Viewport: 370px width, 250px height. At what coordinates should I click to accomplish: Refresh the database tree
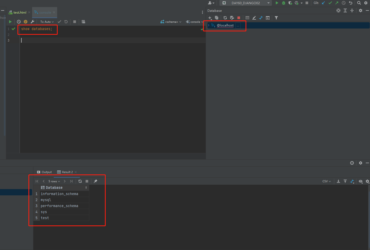point(225,18)
